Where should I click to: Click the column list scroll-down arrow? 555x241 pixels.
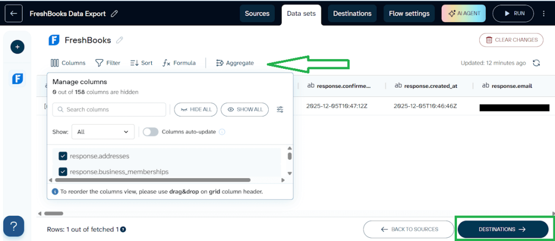pyautogui.click(x=289, y=173)
